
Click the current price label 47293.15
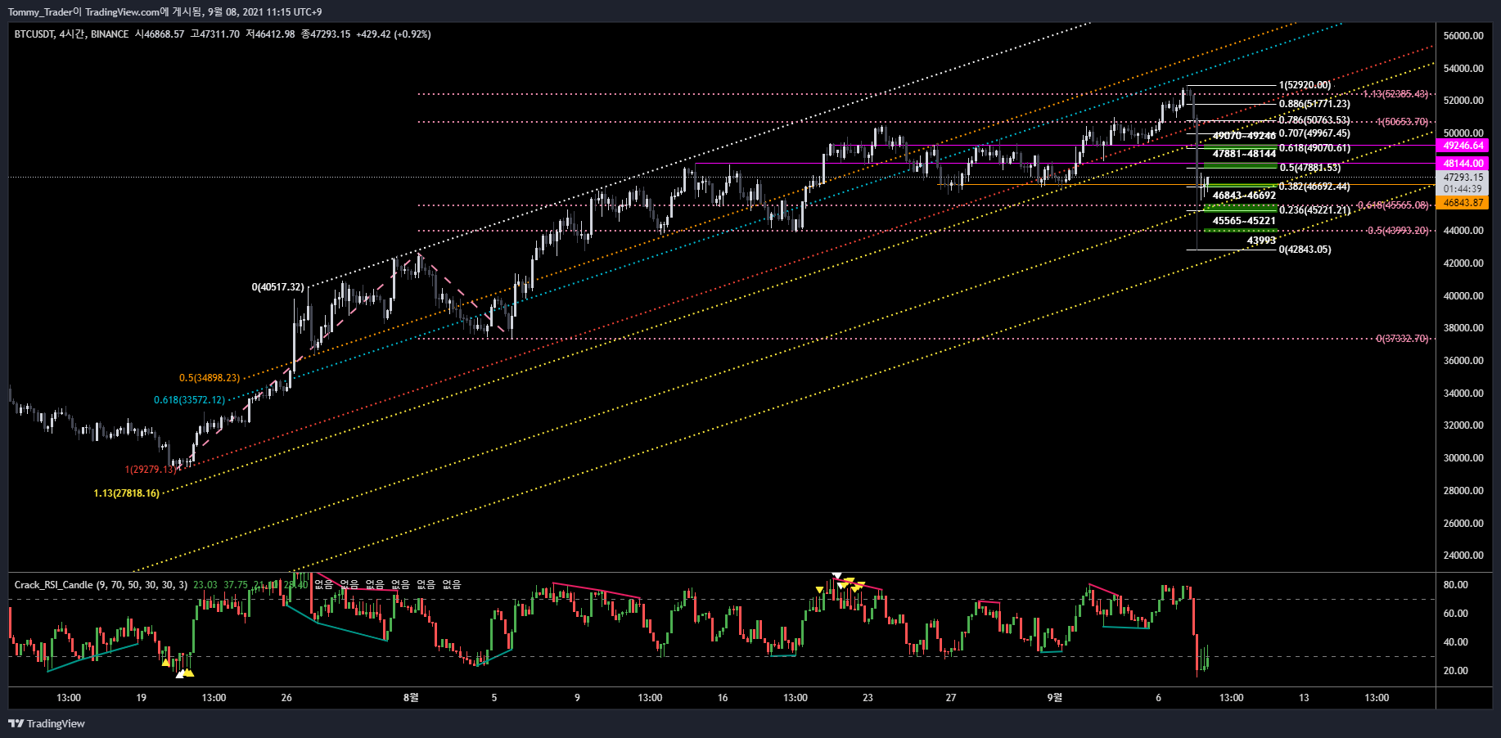[x=1463, y=178]
